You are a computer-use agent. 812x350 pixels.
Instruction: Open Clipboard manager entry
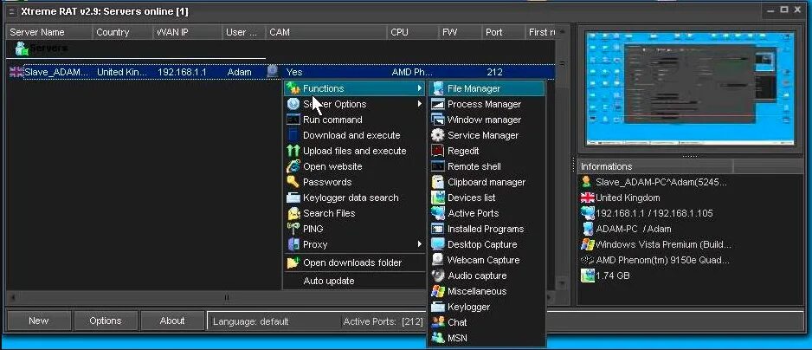(x=486, y=182)
